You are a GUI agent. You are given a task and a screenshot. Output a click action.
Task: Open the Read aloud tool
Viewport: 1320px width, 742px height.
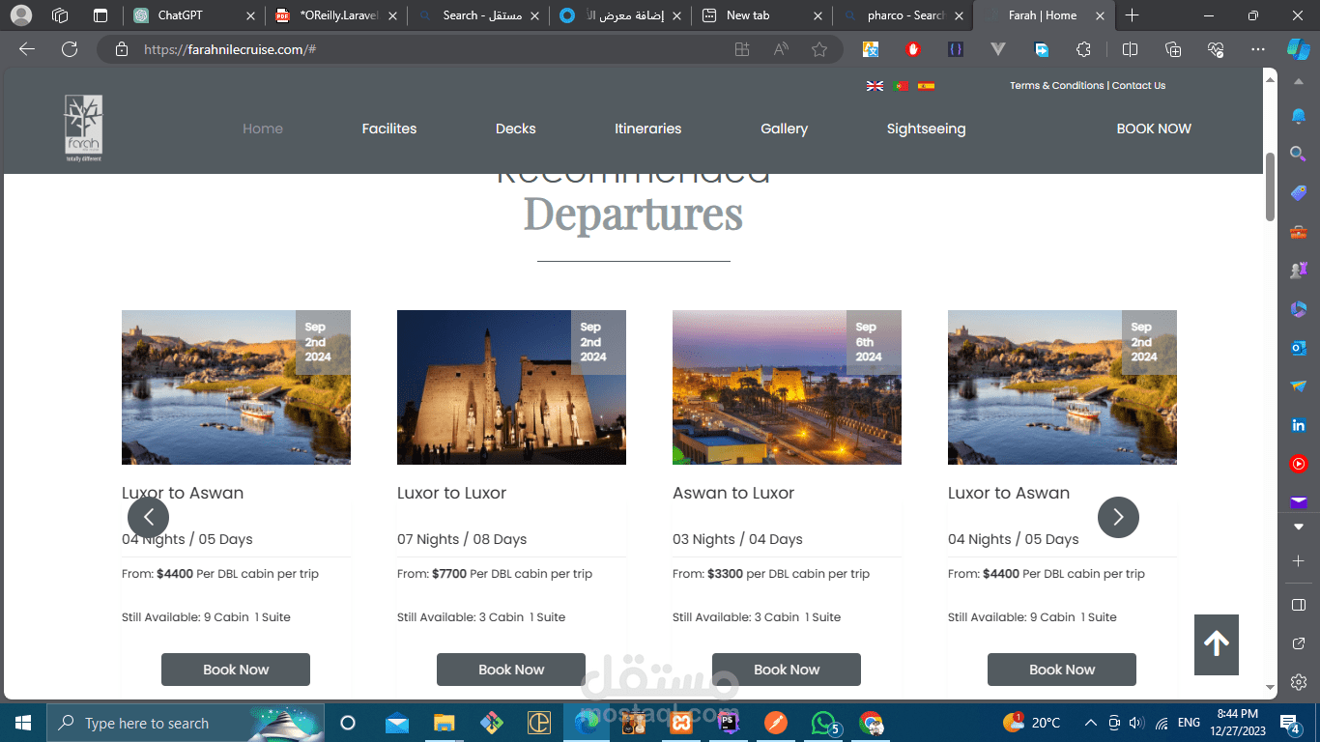click(781, 49)
